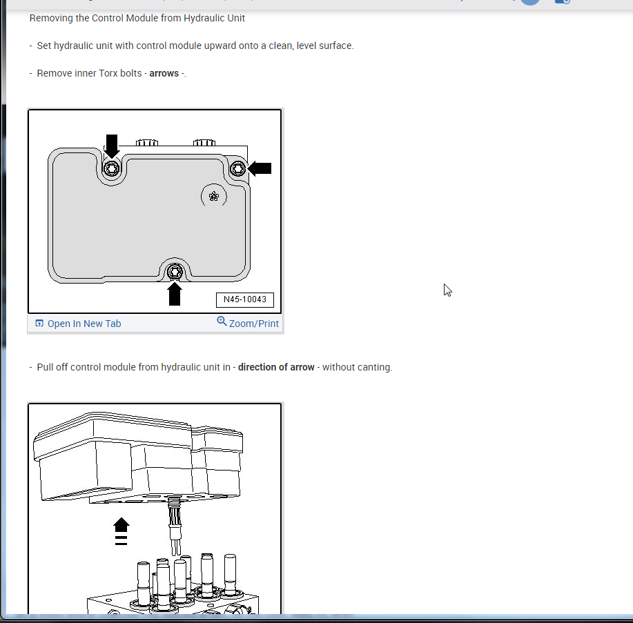Click the Open In New Tab link text
The height and width of the screenshot is (623, 633).
coord(84,324)
